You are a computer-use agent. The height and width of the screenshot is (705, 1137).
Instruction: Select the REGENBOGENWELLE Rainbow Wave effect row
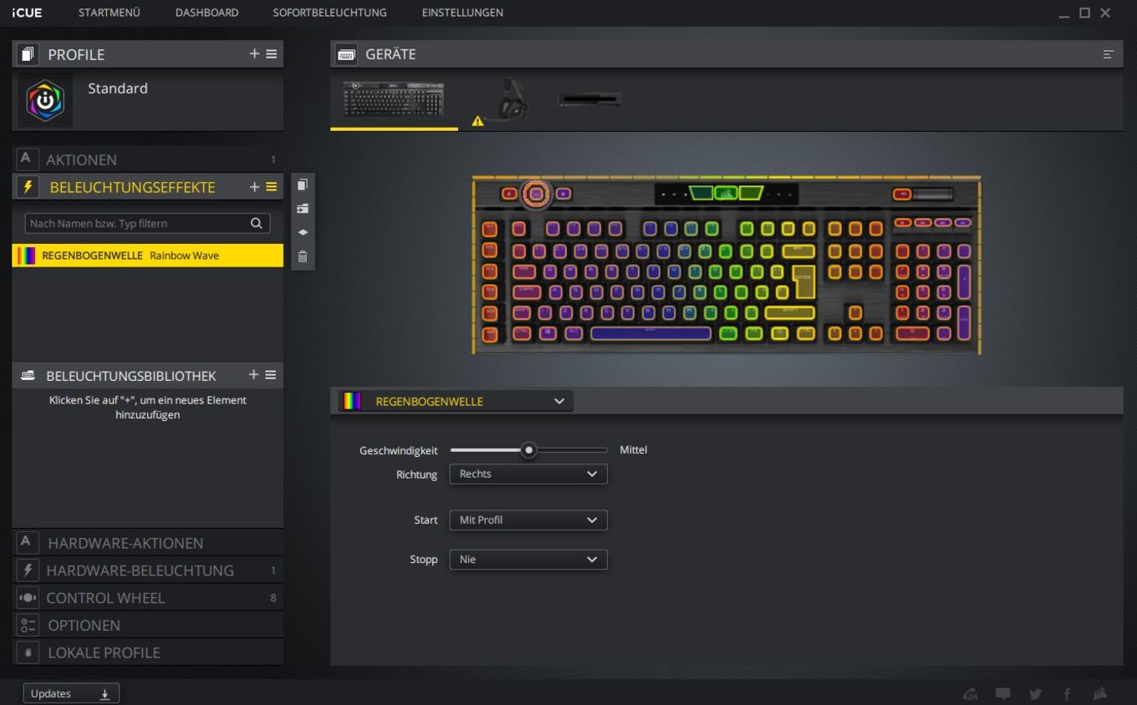tap(148, 256)
